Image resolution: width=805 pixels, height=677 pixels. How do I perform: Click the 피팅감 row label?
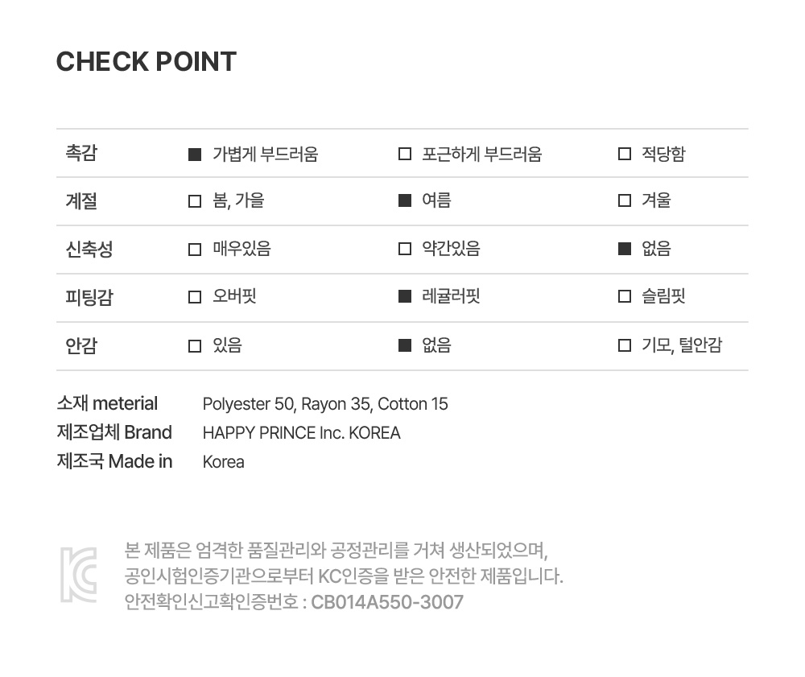coord(89,298)
